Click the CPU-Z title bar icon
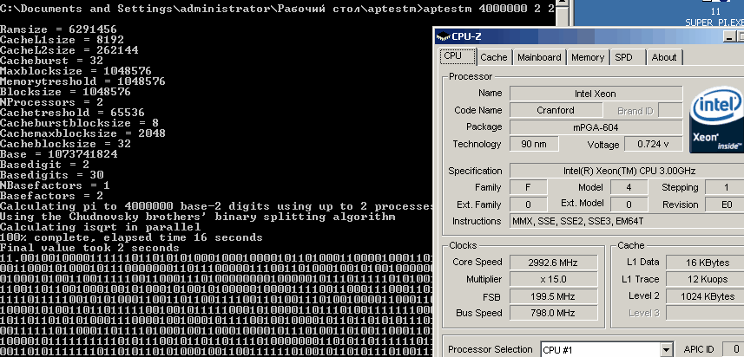 (x=443, y=36)
